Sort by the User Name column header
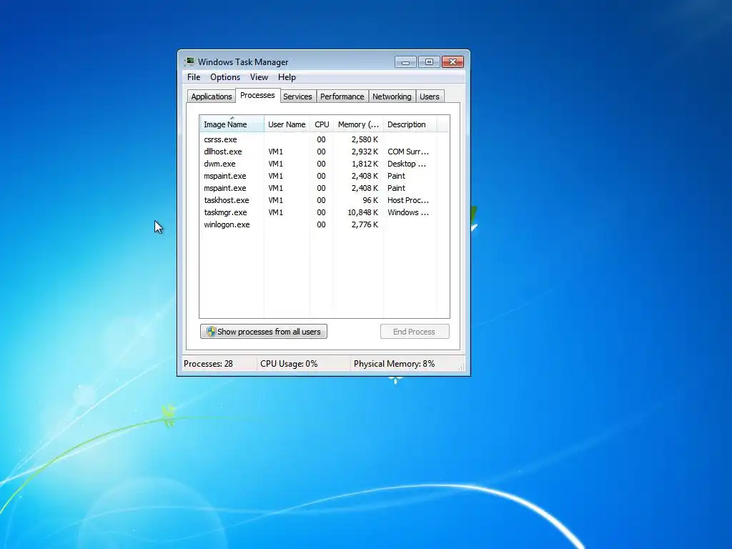The width and height of the screenshot is (732, 549). pos(287,124)
